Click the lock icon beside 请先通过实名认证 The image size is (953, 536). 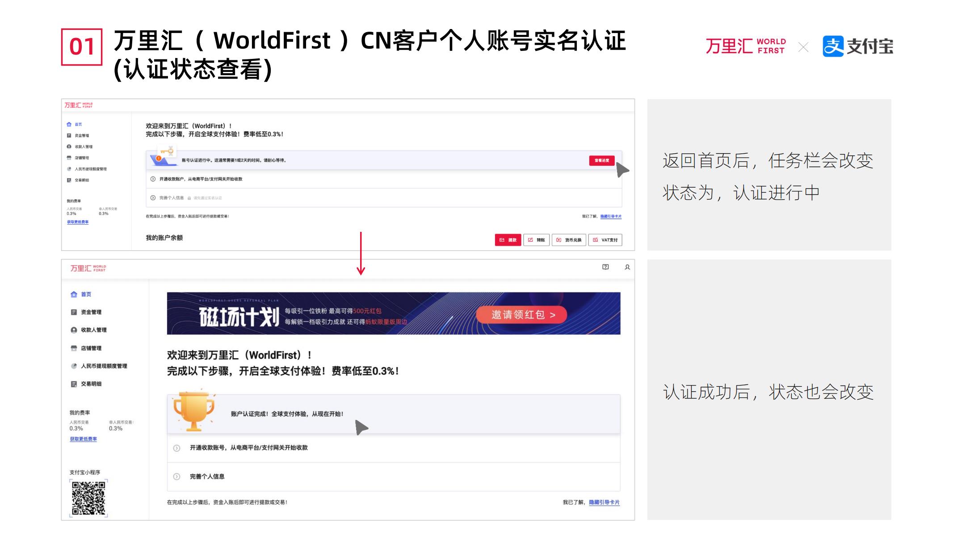tap(189, 198)
